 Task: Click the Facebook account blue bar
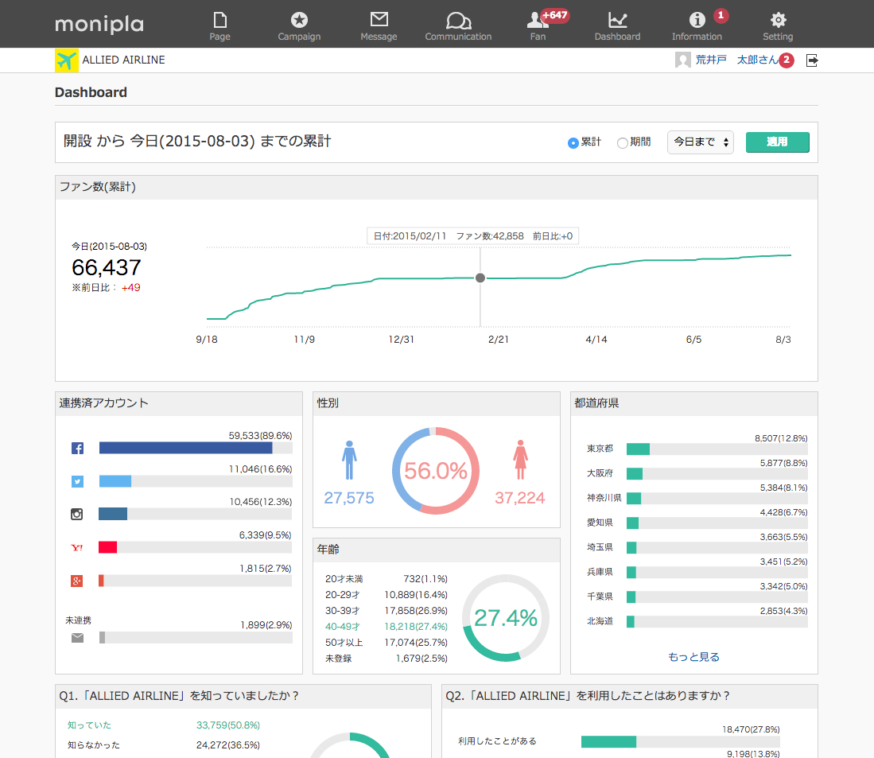click(185, 448)
